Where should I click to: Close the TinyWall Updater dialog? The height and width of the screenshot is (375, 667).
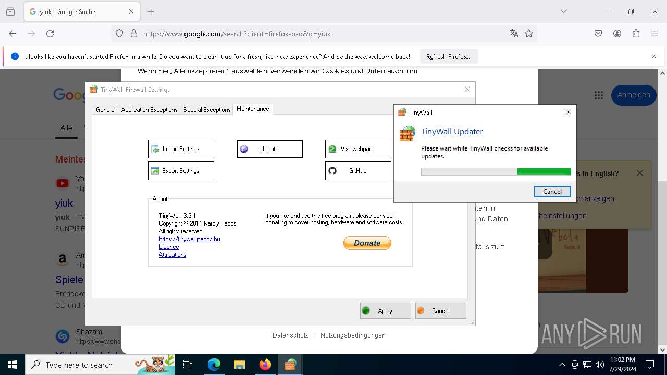point(569,112)
